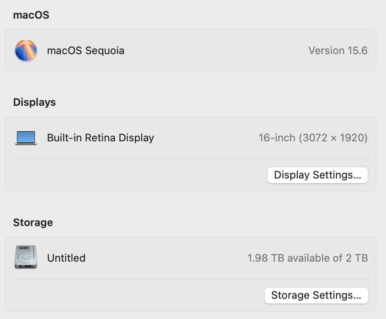Click the Untitled hard drive icon
The height and width of the screenshot is (319, 386).
(26, 257)
